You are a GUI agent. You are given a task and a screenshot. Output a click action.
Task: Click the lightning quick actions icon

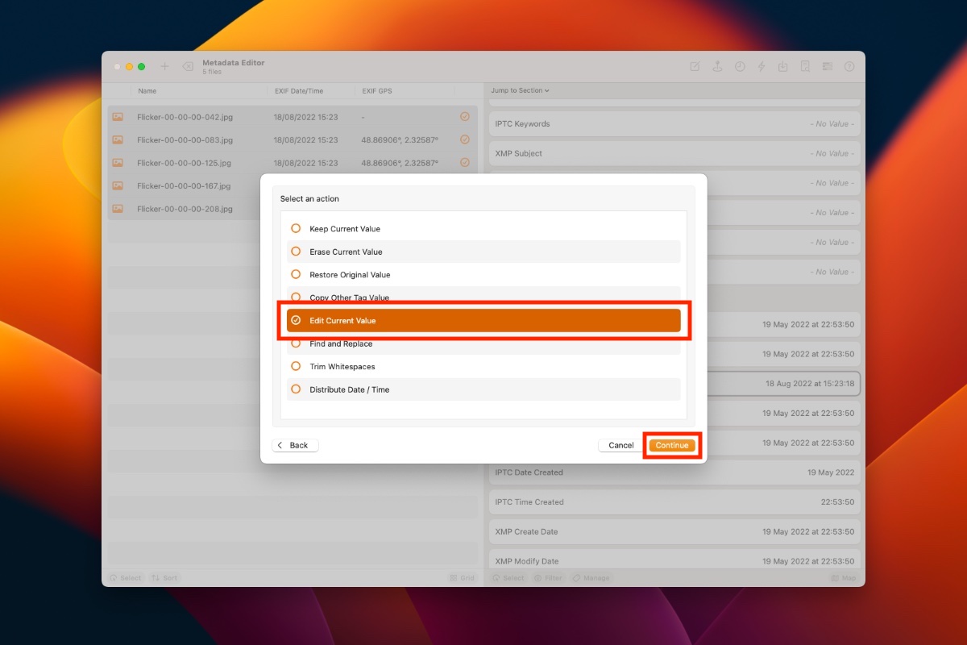coord(762,67)
